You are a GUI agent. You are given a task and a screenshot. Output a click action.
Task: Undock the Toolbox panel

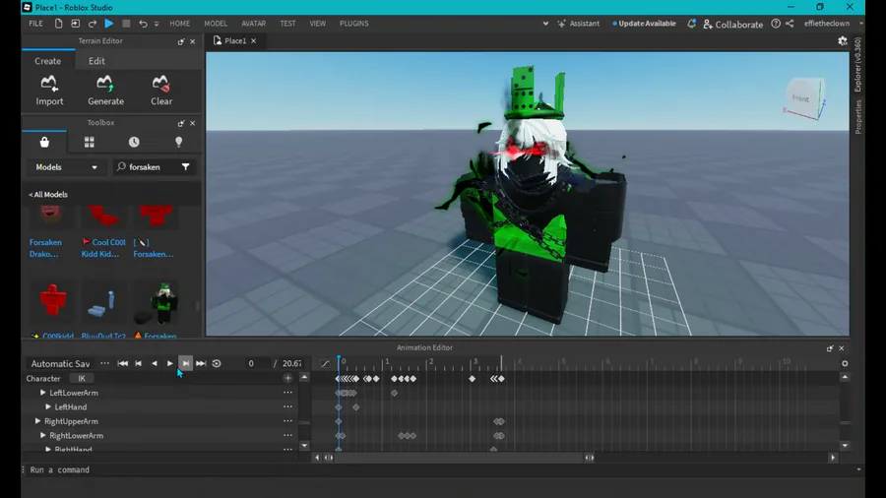(x=181, y=123)
